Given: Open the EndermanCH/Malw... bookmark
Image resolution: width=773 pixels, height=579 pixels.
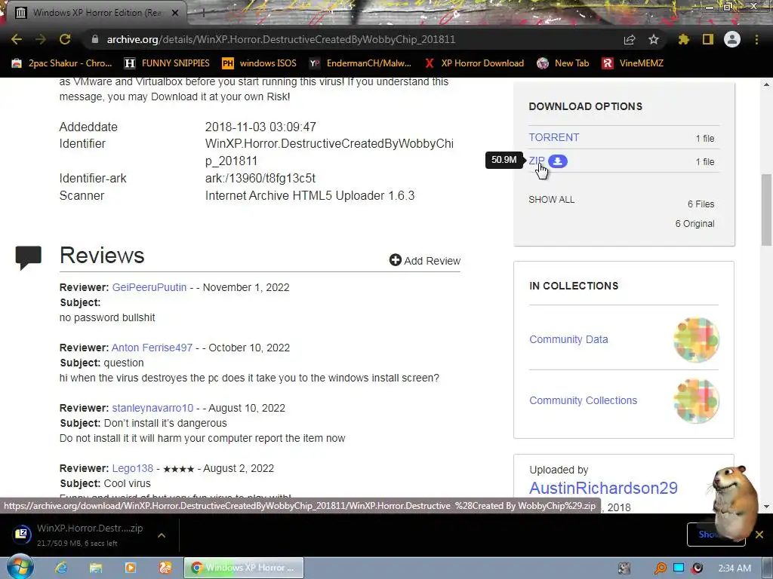Looking at the screenshot, I should (x=360, y=63).
